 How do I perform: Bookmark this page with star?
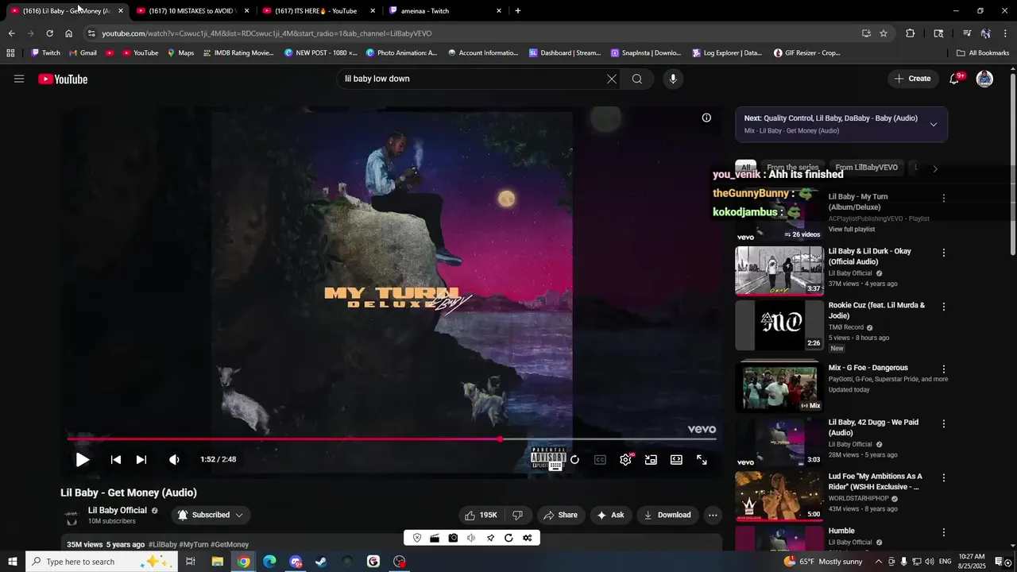click(x=884, y=33)
